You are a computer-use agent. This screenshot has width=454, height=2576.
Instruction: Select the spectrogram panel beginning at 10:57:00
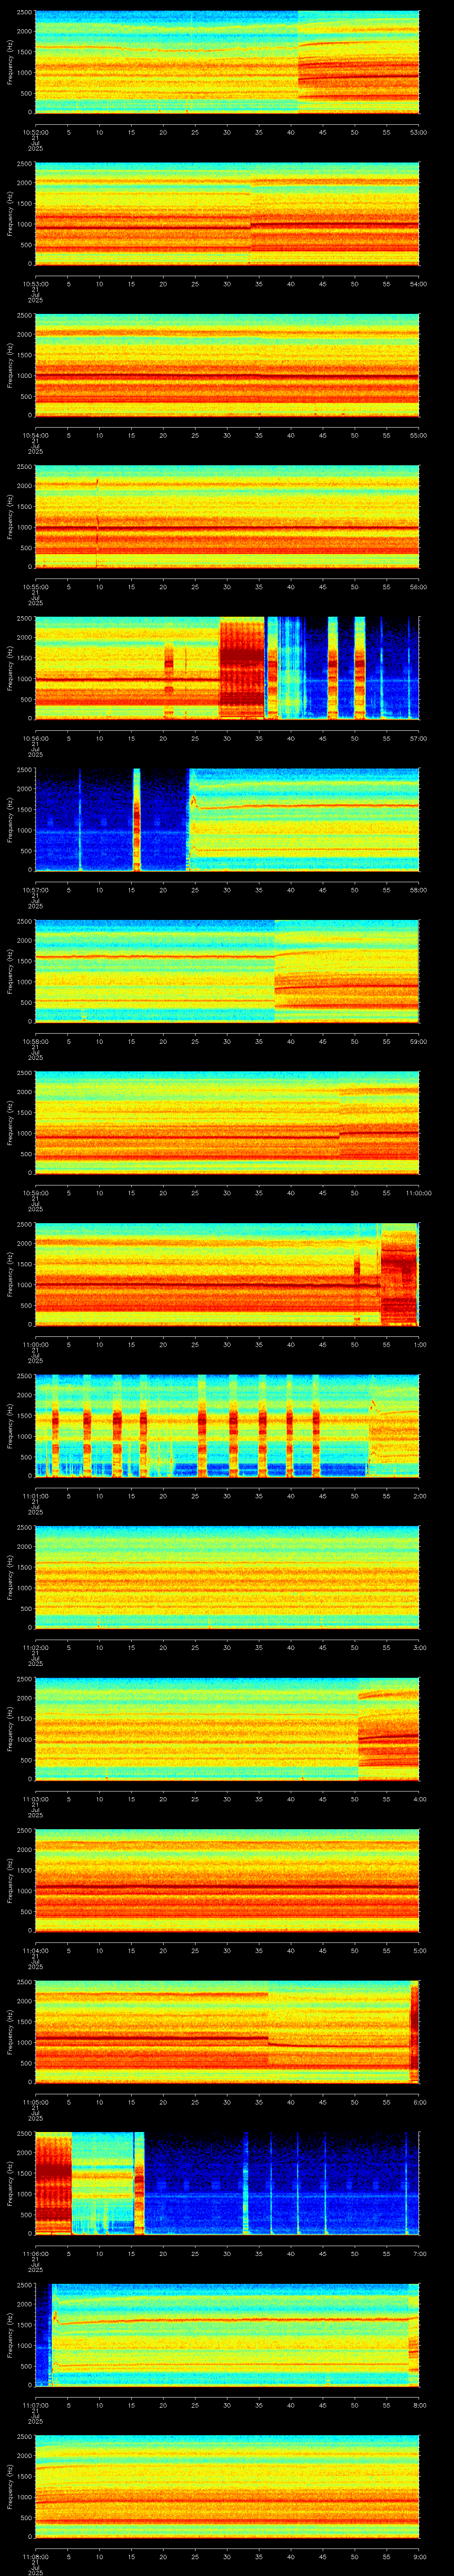click(x=227, y=820)
